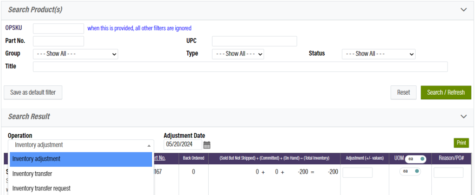
Task: Click the Adjustment (+/- values) input box
Action: tap(357, 173)
